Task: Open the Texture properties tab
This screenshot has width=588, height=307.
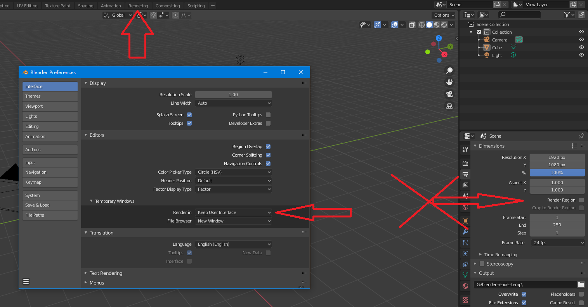Action: click(465, 300)
